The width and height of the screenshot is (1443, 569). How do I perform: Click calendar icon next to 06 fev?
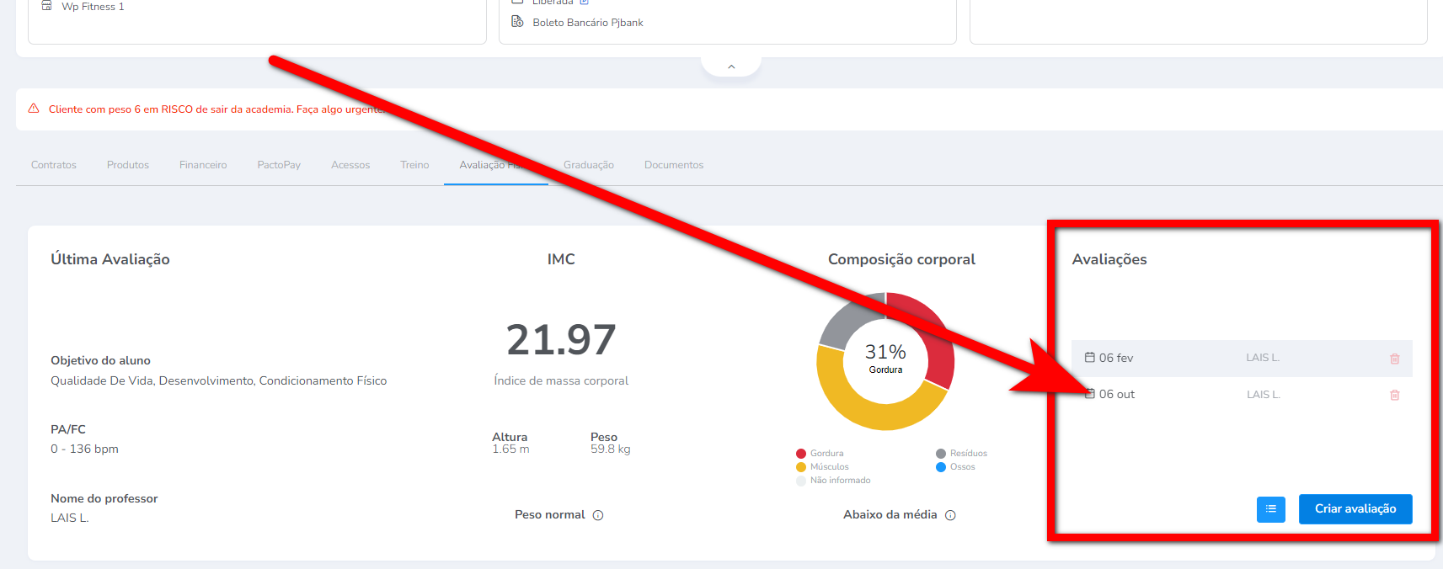click(x=1089, y=358)
